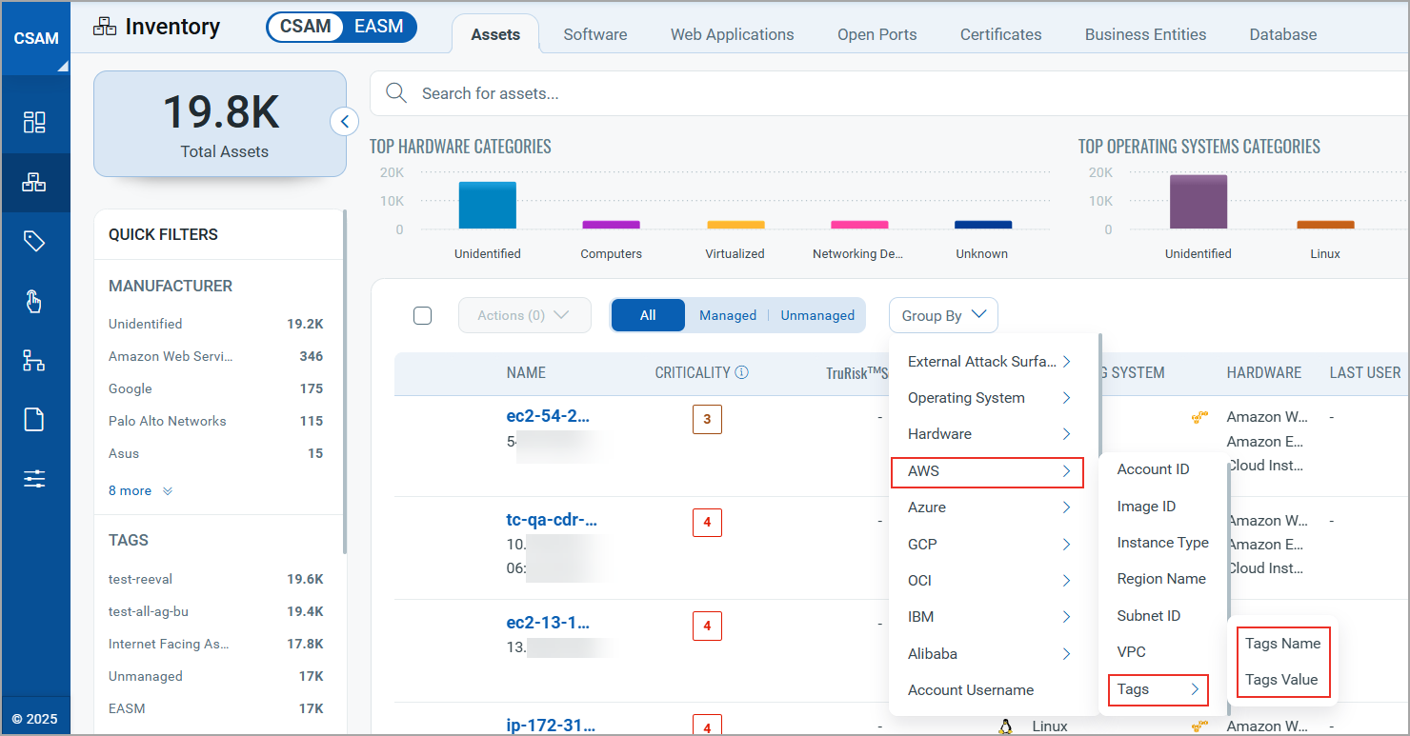Open Tags submenu under AWS
Image resolution: width=1410 pixels, height=736 pixels.
click(x=1158, y=689)
